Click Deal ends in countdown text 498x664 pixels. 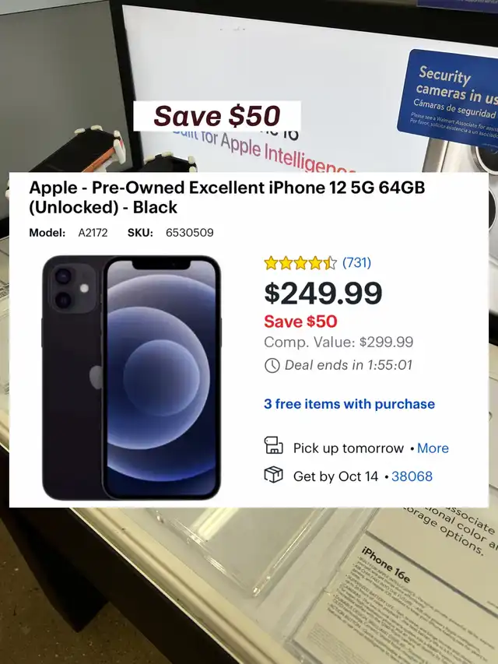tap(349, 365)
